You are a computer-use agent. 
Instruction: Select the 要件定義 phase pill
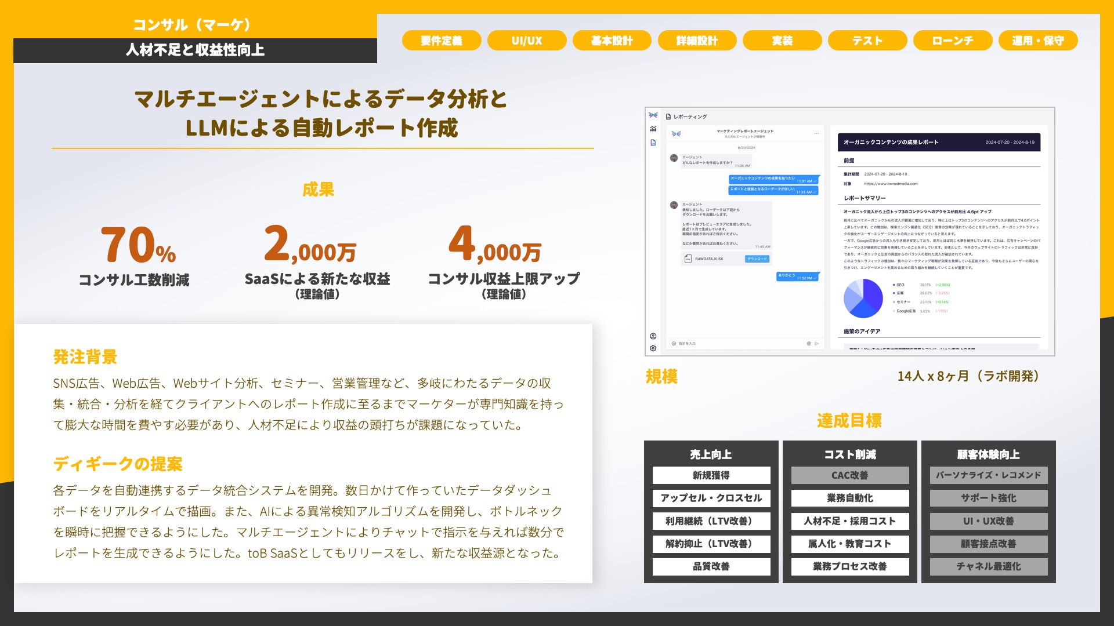[x=442, y=41]
